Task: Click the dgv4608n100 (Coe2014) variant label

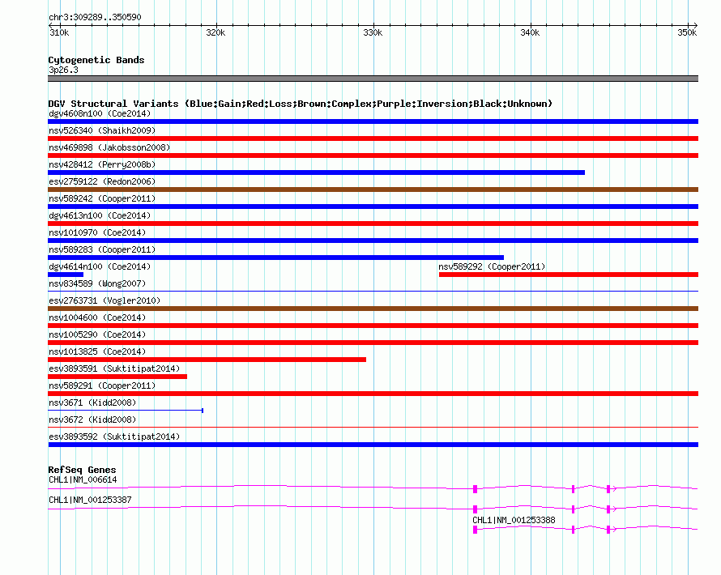Action: click(x=100, y=113)
